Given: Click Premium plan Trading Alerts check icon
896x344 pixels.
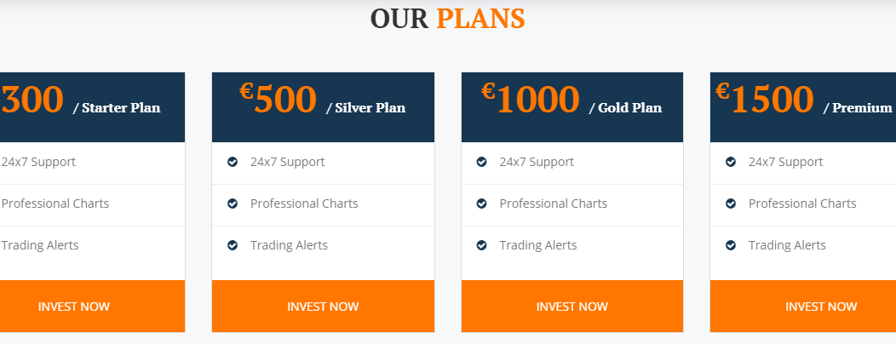Looking at the screenshot, I should [x=731, y=245].
